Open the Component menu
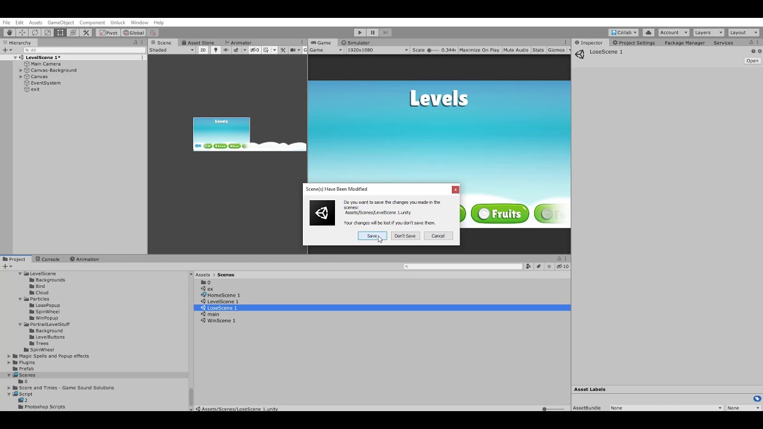 [x=92, y=23]
